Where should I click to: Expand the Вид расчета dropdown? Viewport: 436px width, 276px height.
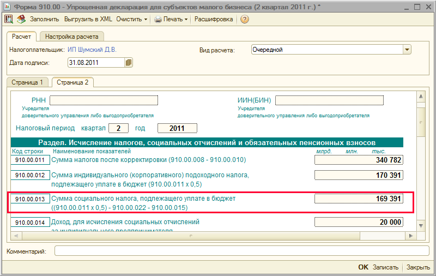407,50
